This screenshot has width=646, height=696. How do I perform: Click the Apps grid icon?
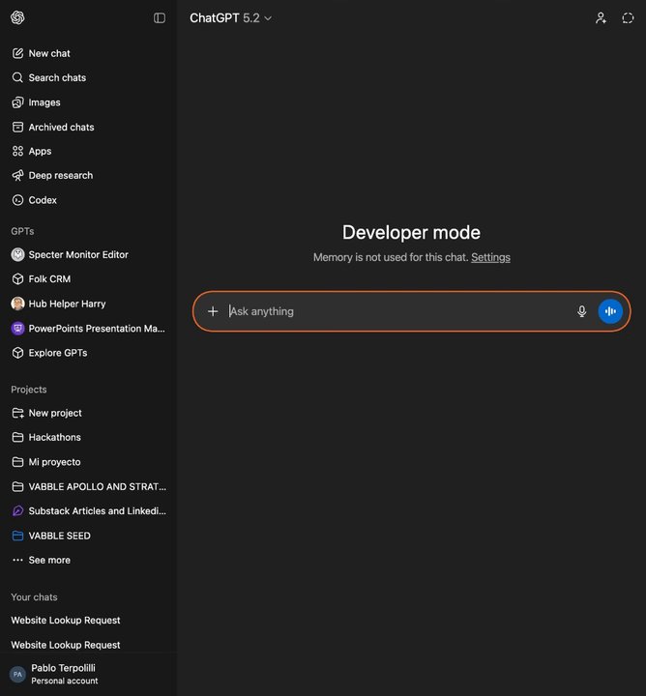coord(17,151)
